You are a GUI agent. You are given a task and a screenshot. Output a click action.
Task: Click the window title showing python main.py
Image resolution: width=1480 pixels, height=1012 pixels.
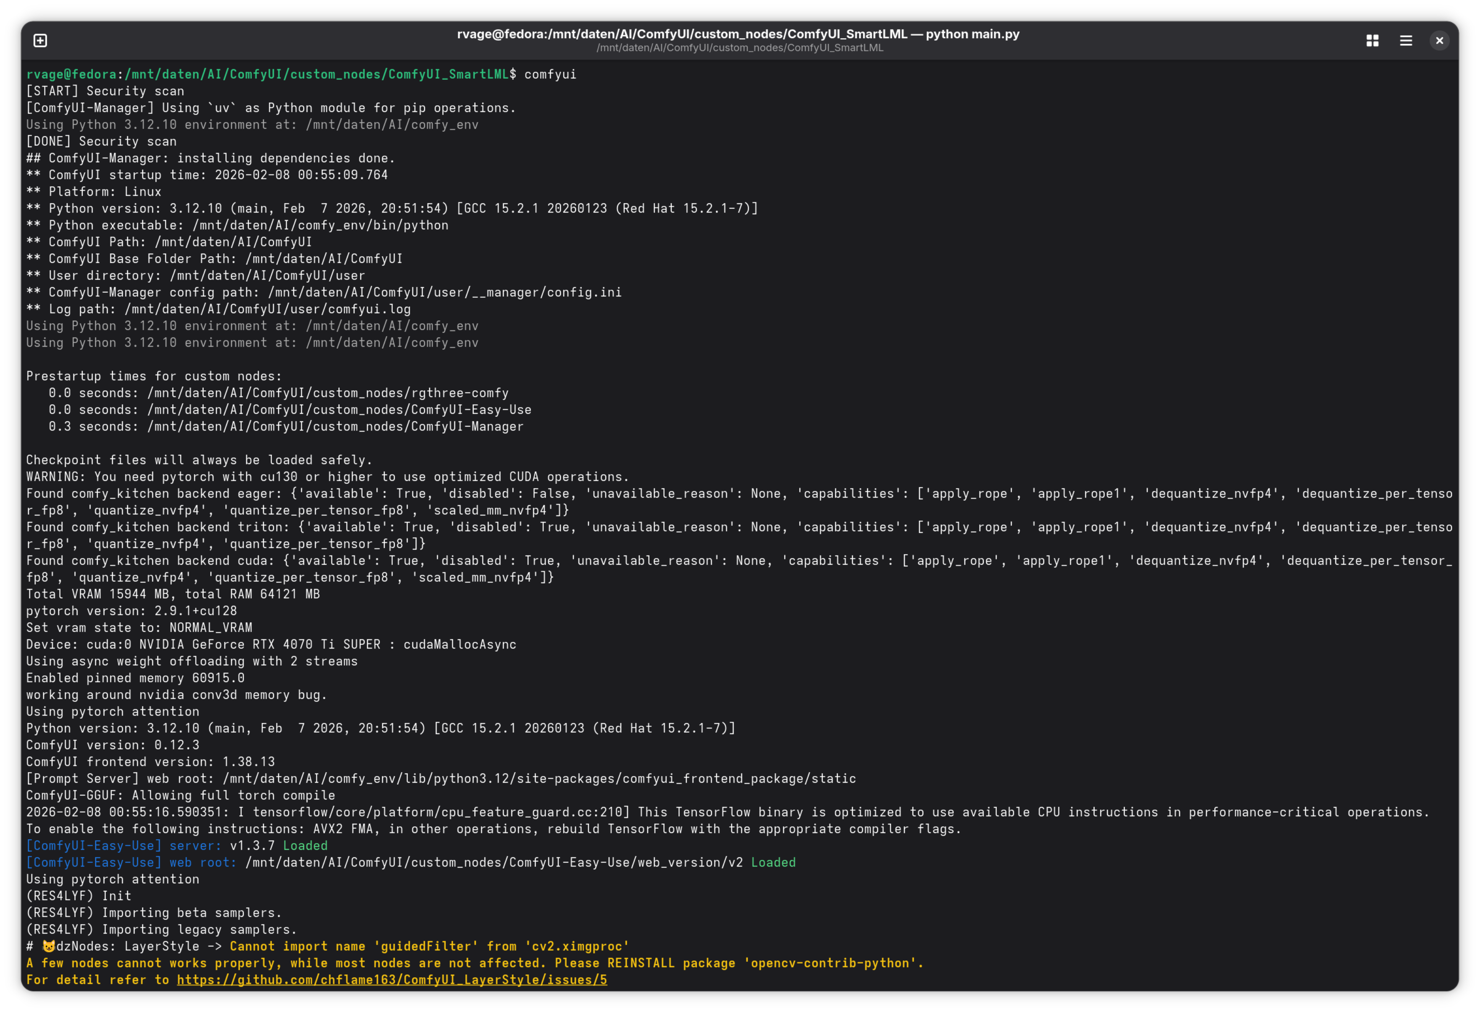(x=738, y=34)
